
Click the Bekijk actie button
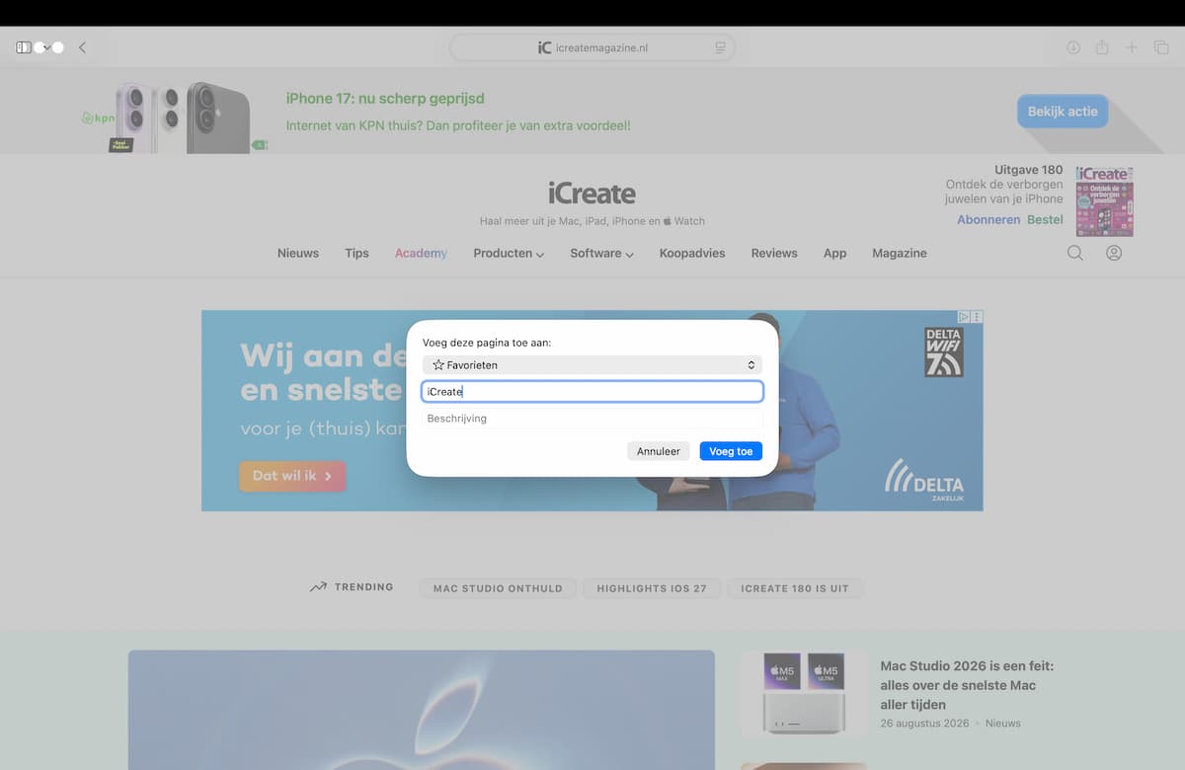pyautogui.click(x=1063, y=112)
